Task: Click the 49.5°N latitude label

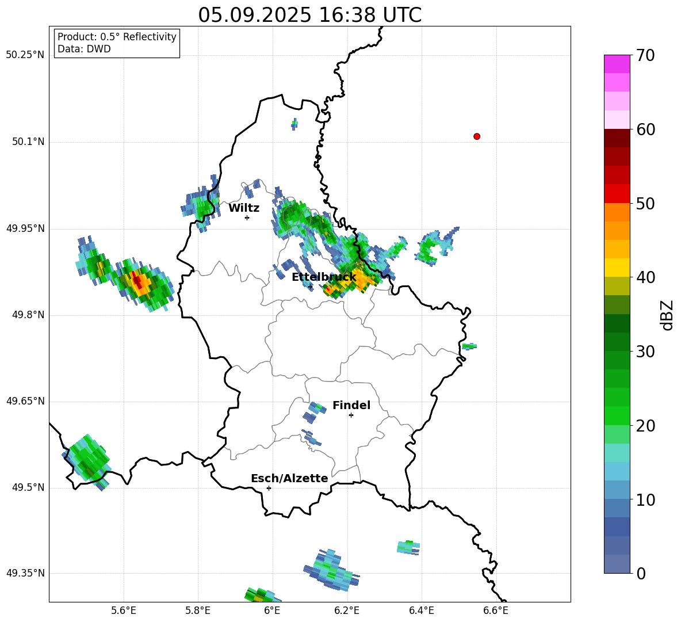Action: coord(28,487)
